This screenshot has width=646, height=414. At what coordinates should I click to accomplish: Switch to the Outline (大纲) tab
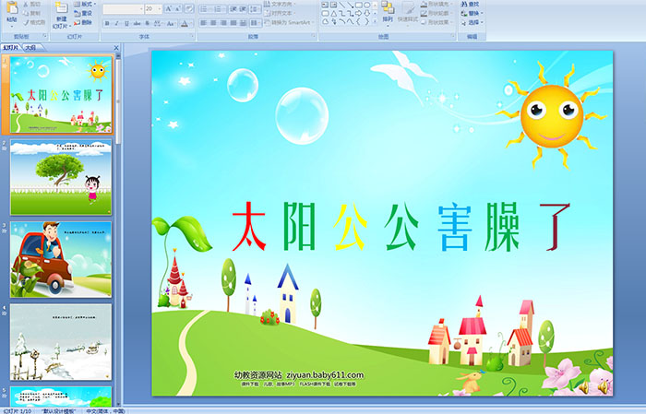(31, 47)
